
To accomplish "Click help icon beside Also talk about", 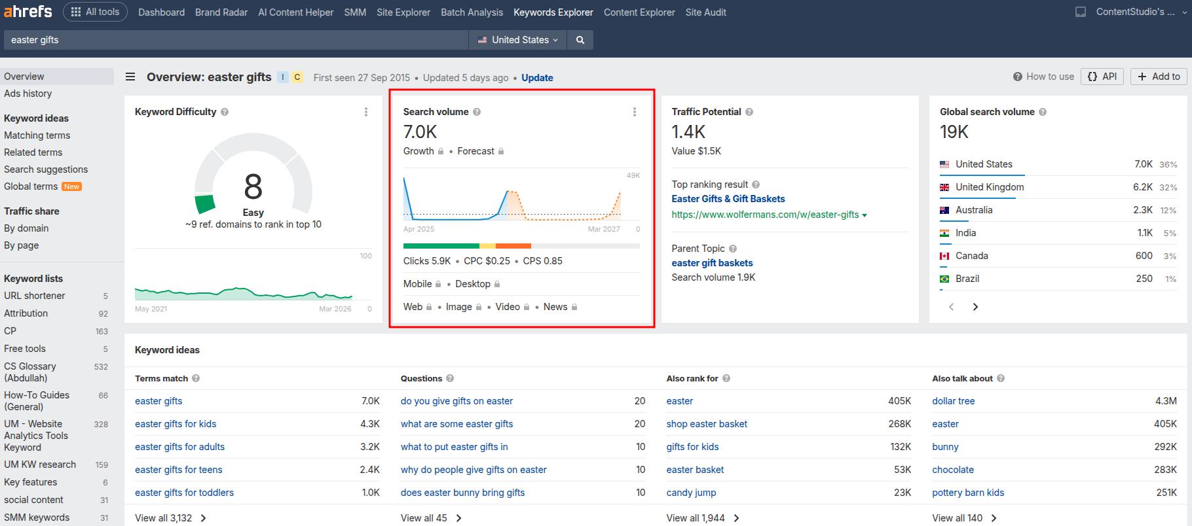I will [x=1001, y=378].
